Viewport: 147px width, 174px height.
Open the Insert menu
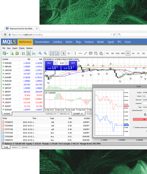[15, 48]
